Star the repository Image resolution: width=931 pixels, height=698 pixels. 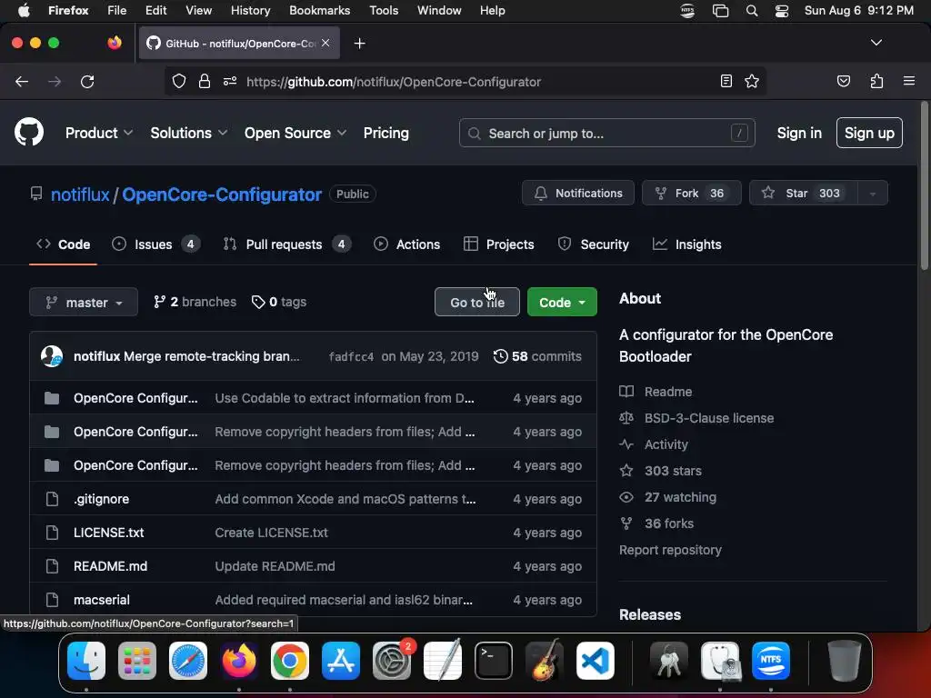click(804, 193)
